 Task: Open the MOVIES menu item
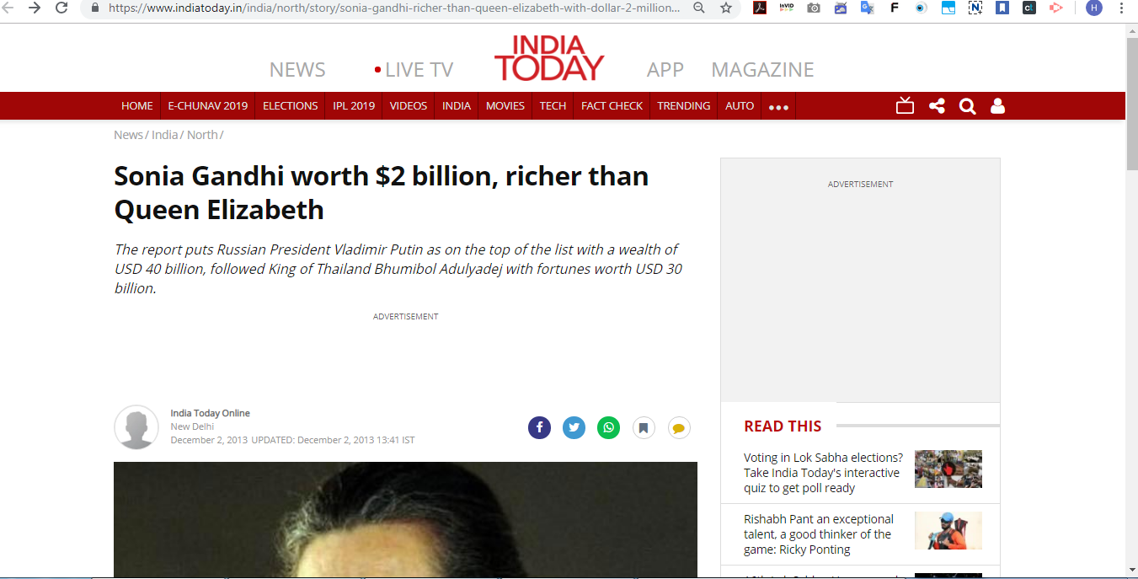point(505,106)
